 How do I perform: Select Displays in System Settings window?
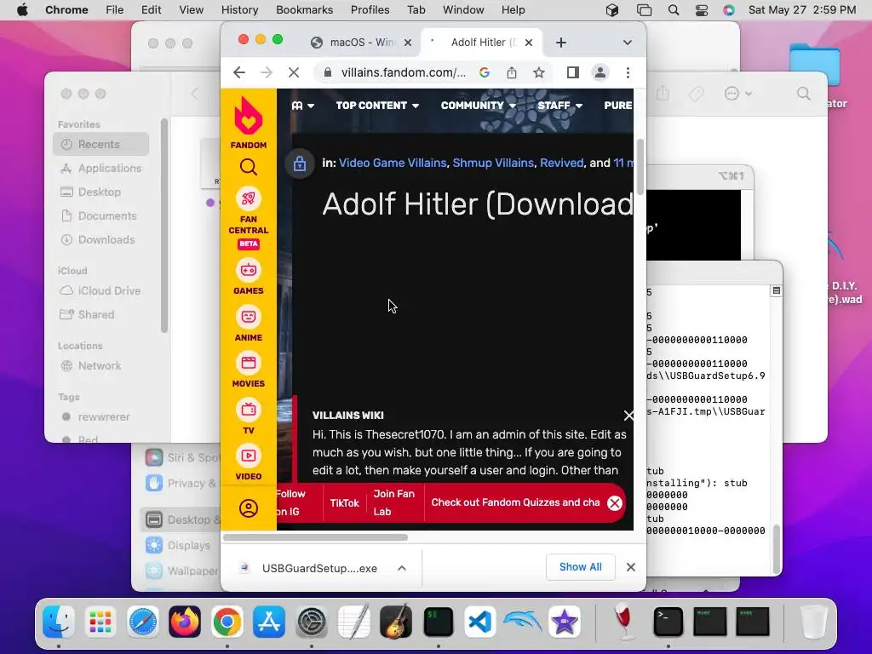[179, 545]
